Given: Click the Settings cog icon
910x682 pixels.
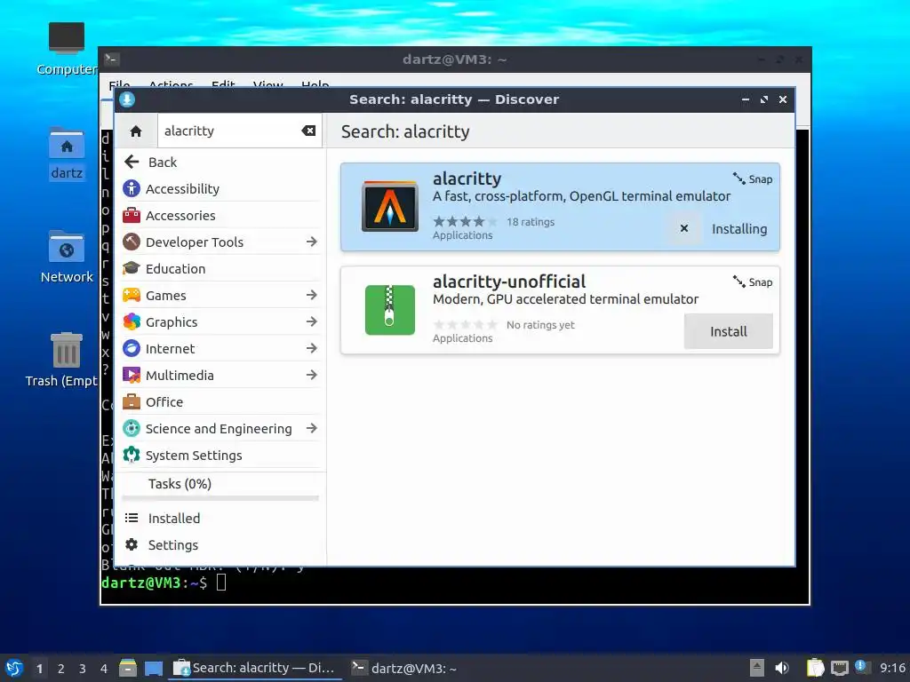Looking at the screenshot, I should click(132, 544).
